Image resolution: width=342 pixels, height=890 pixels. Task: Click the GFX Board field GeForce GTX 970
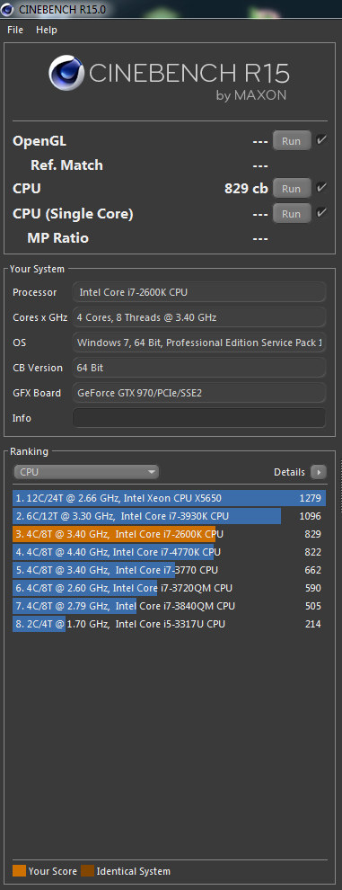click(199, 393)
